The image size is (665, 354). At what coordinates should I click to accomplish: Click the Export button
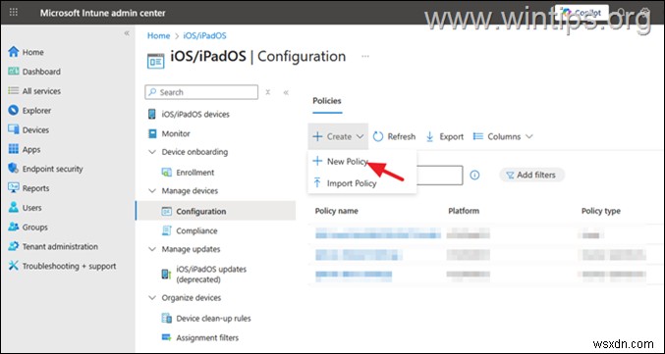(x=444, y=136)
